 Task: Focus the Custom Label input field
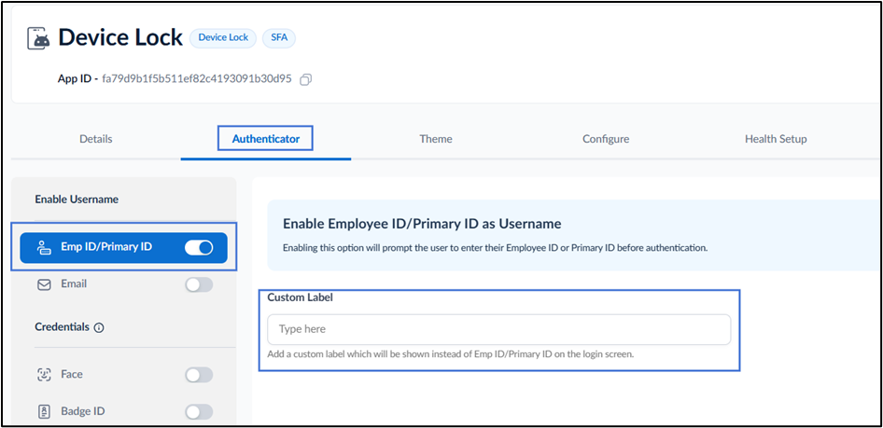click(x=498, y=329)
